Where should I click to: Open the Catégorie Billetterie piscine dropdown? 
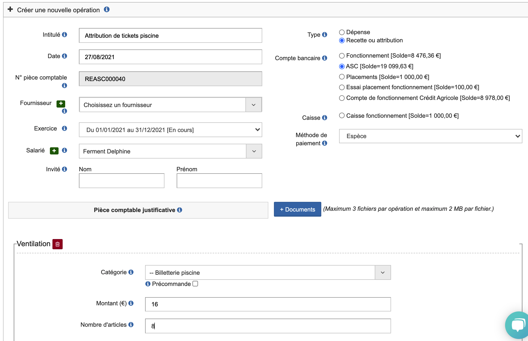pyautogui.click(x=268, y=273)
